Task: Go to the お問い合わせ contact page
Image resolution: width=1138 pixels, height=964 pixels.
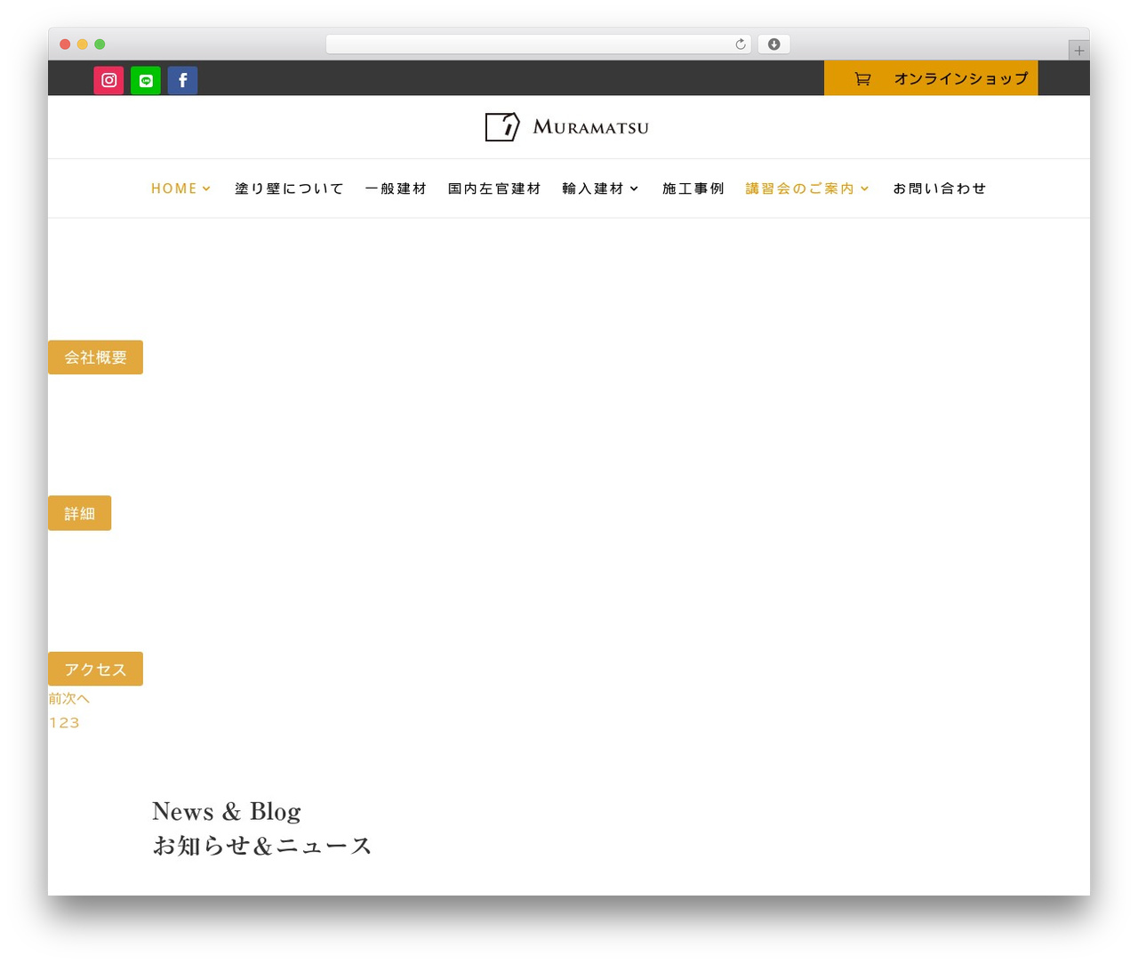Action: pyautogui.click(x=940, y=189)
